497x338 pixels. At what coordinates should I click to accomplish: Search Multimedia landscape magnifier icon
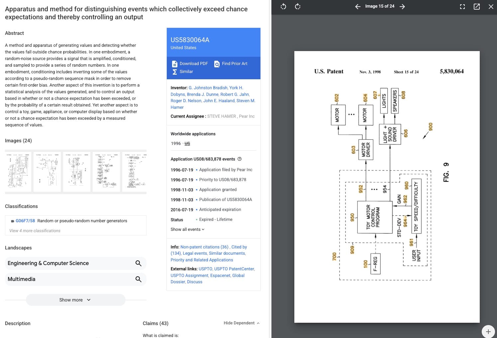coord(139,279)
